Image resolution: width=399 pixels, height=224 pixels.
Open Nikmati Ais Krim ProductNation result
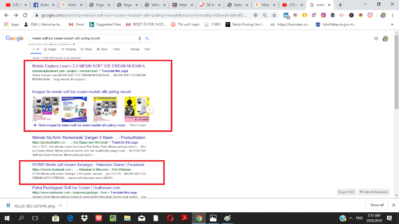pyautogui.click(x=89, y=138)
